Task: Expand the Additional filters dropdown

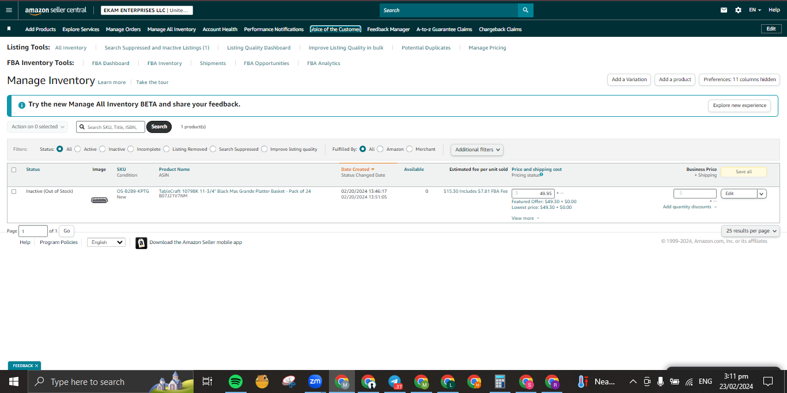Action: point(477,150)
